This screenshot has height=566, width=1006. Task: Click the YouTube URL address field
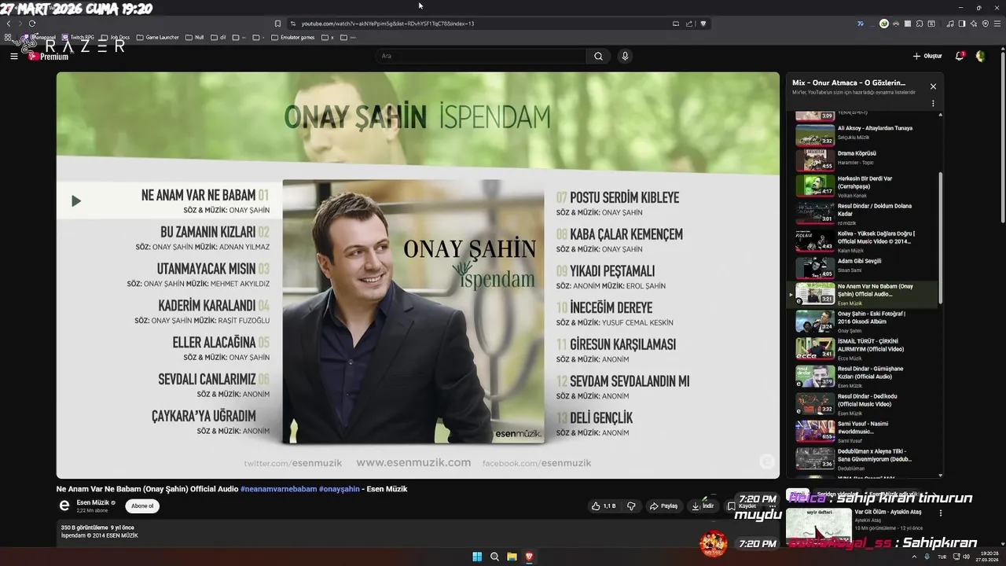479,24
